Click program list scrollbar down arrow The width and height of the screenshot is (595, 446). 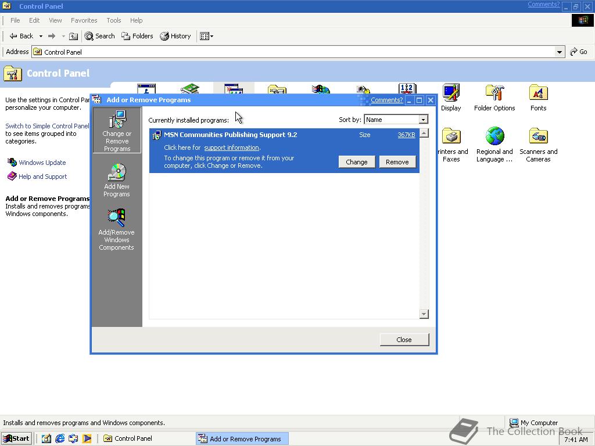(424, 314)
